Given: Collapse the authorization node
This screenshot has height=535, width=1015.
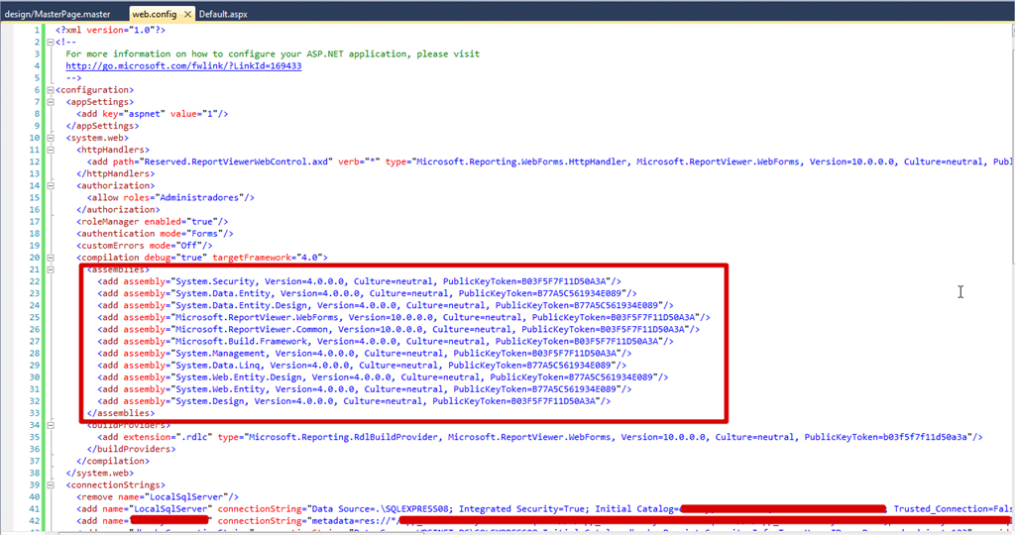Looking at the screenshot, I should tap(49, 185).
